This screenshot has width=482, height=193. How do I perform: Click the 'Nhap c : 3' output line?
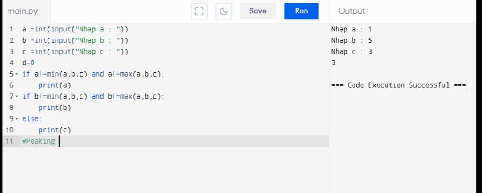[x=352, y=52]
